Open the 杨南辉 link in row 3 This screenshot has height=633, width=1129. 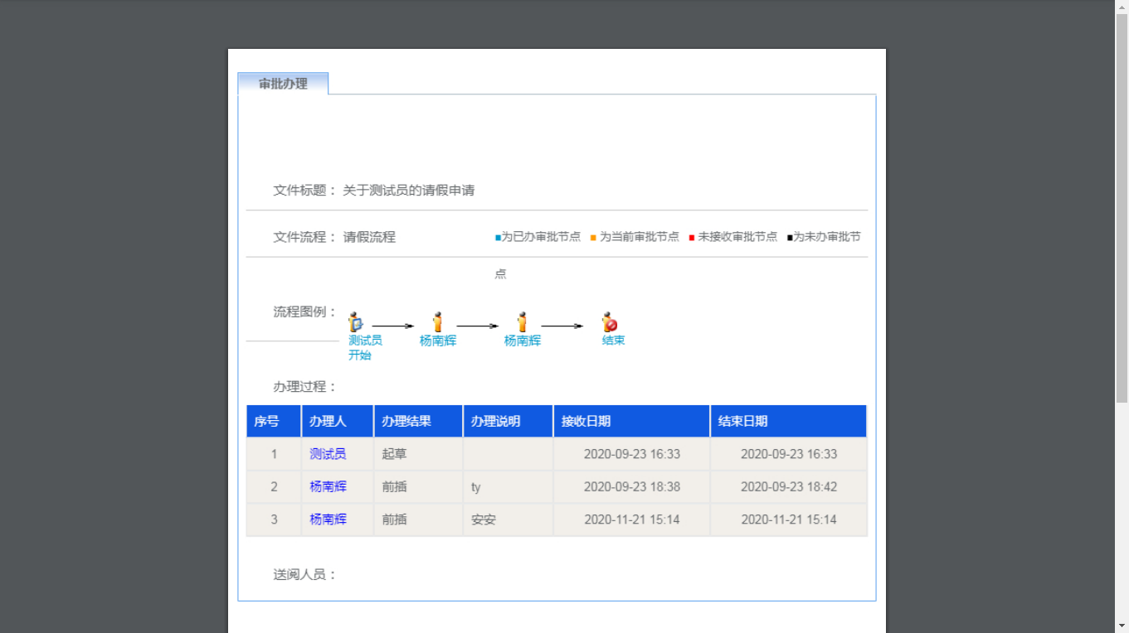tap(327, 519)
